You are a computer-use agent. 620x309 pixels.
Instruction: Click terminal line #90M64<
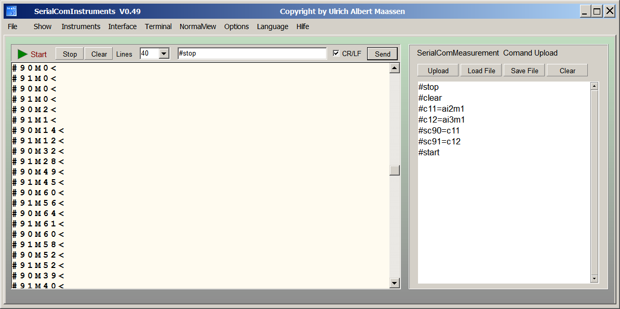pyautogui.click(x=38, y=213)
